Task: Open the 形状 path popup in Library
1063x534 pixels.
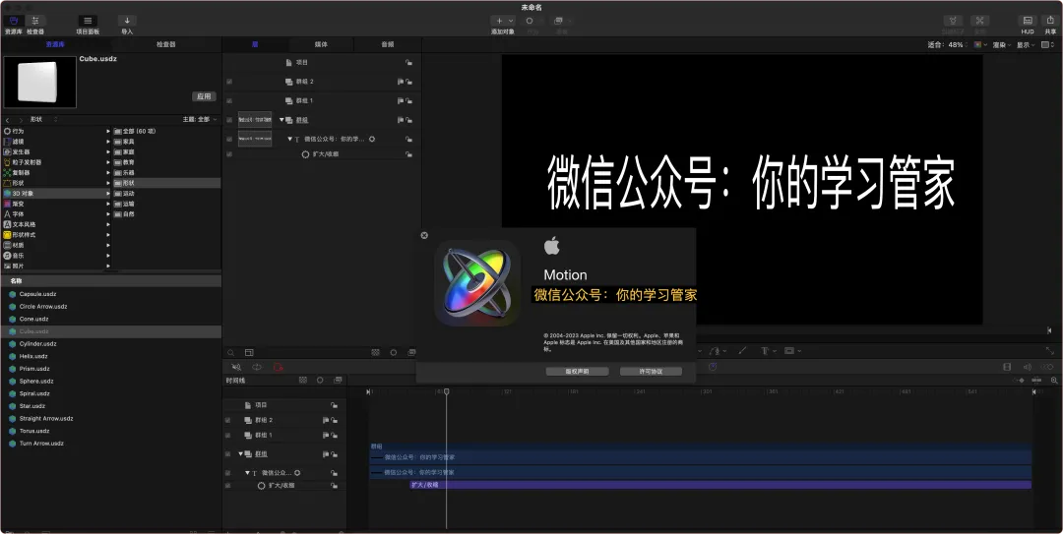Action: [43, 119]
